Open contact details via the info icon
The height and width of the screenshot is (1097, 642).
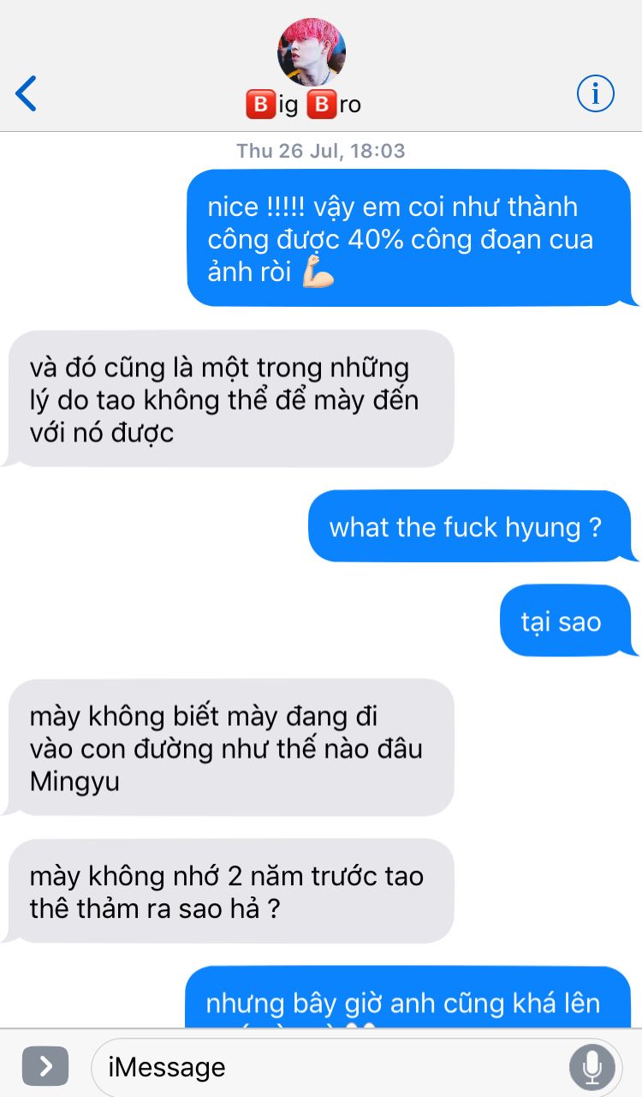[x=596, y=93]
